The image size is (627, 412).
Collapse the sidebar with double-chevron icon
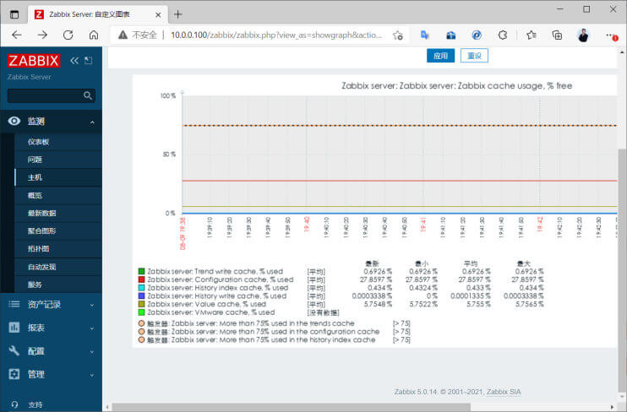74,61
